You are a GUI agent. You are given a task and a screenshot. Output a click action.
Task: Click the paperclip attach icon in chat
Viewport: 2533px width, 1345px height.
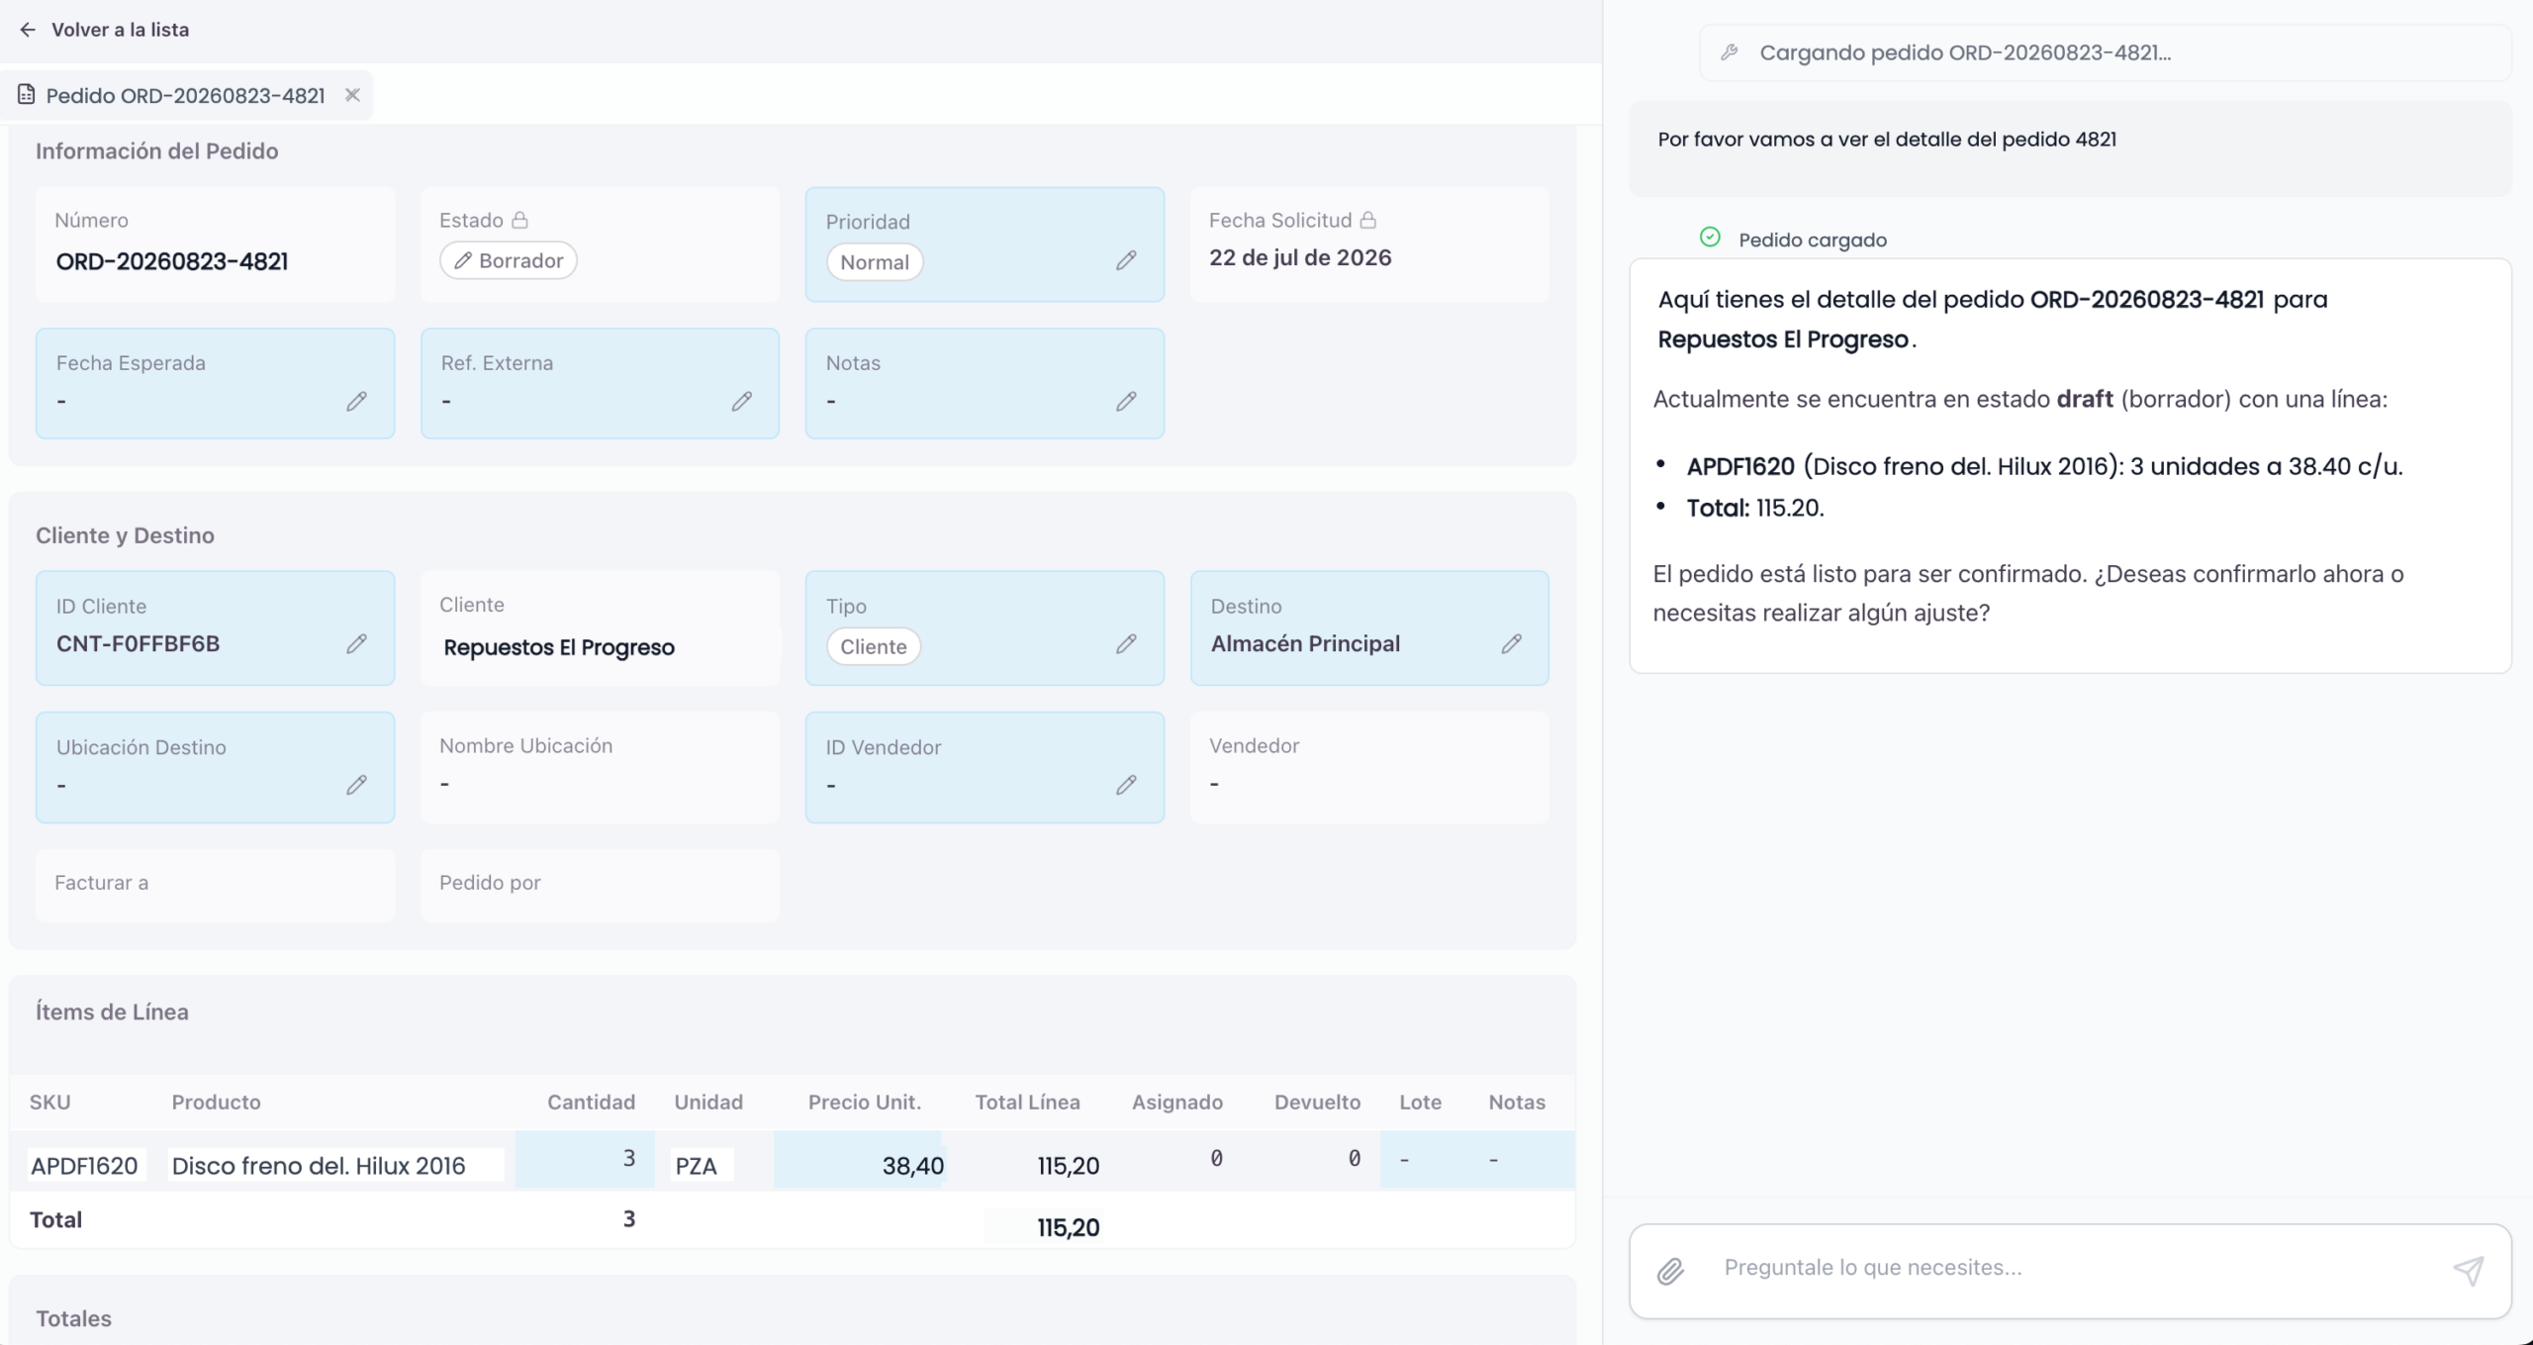click(1670, 1271)
